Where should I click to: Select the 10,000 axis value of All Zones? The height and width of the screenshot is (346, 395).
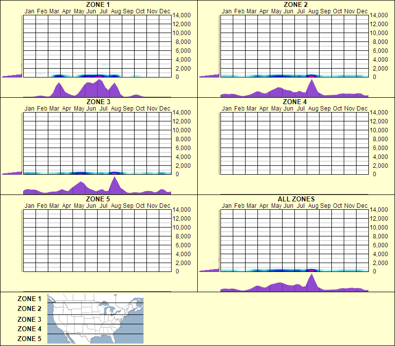click(379, 228)
